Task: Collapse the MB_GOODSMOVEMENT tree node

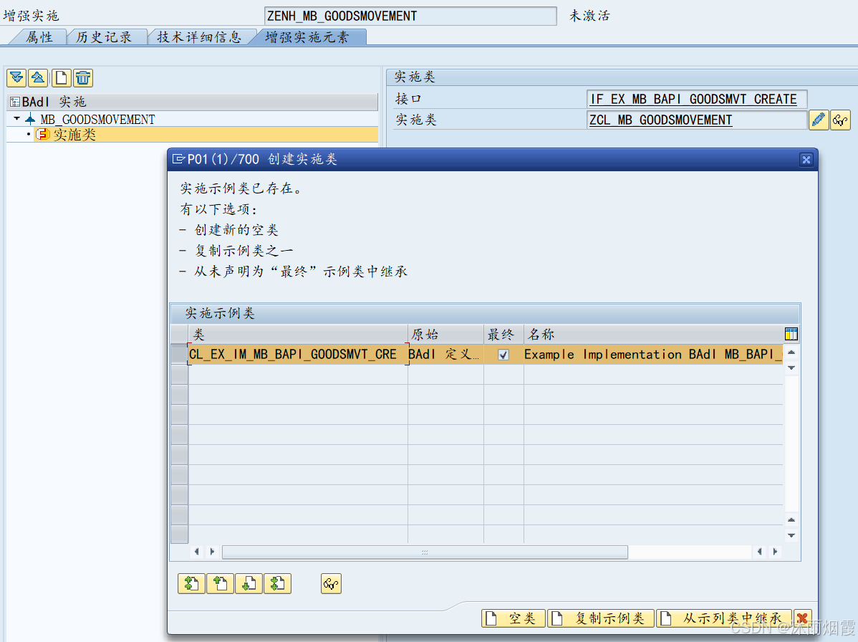Action: 17,120
